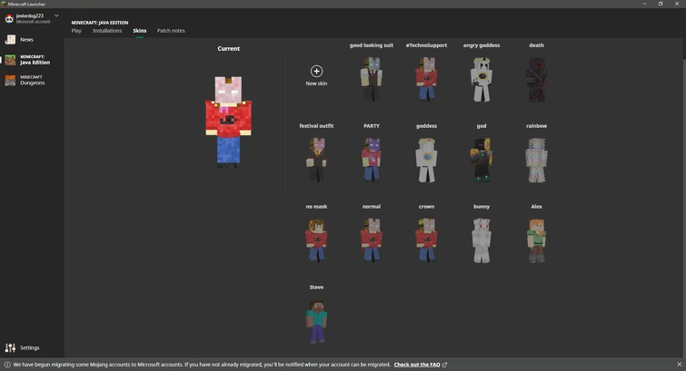Select the PARTY skin
The height and width of the screenshot is (371, 686).
[372, 160]
